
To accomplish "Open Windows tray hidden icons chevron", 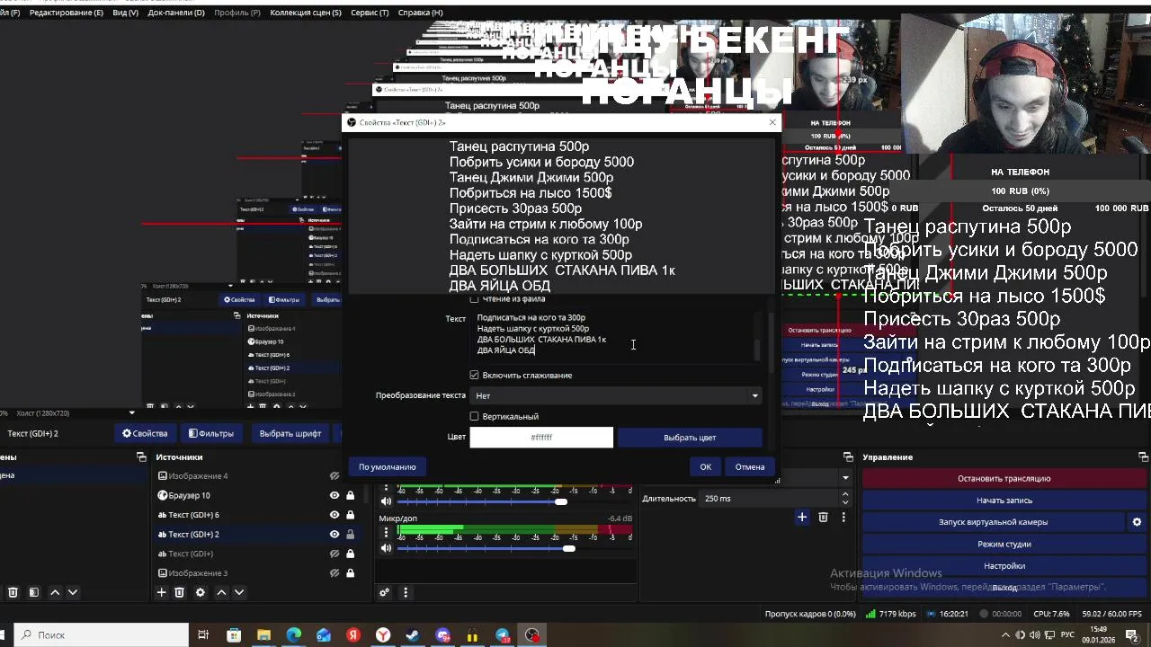I will coord(1005,635).
